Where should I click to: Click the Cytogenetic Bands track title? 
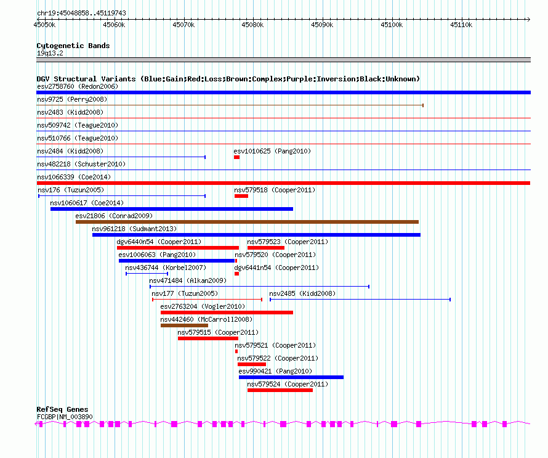click(73, 46)
